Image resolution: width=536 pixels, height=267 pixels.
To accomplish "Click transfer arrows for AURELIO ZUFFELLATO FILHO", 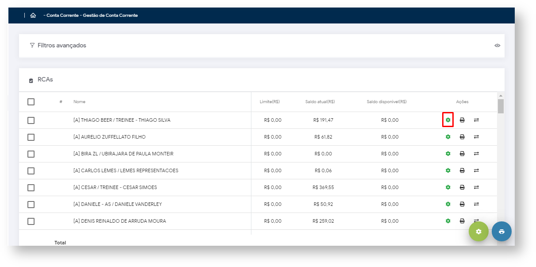I will tap(476, 137).
